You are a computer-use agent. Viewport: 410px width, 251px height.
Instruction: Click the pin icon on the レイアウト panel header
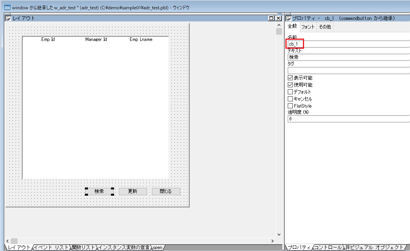tap(8, 18)
